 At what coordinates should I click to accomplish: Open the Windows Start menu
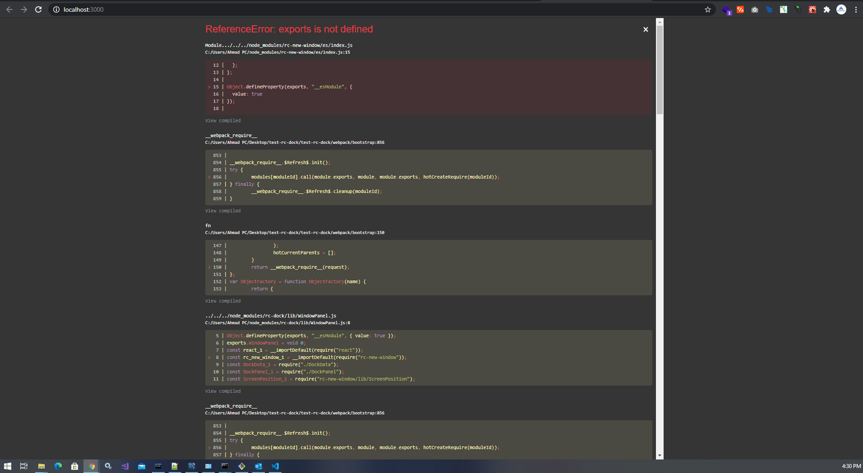click(x=8, y=466)
